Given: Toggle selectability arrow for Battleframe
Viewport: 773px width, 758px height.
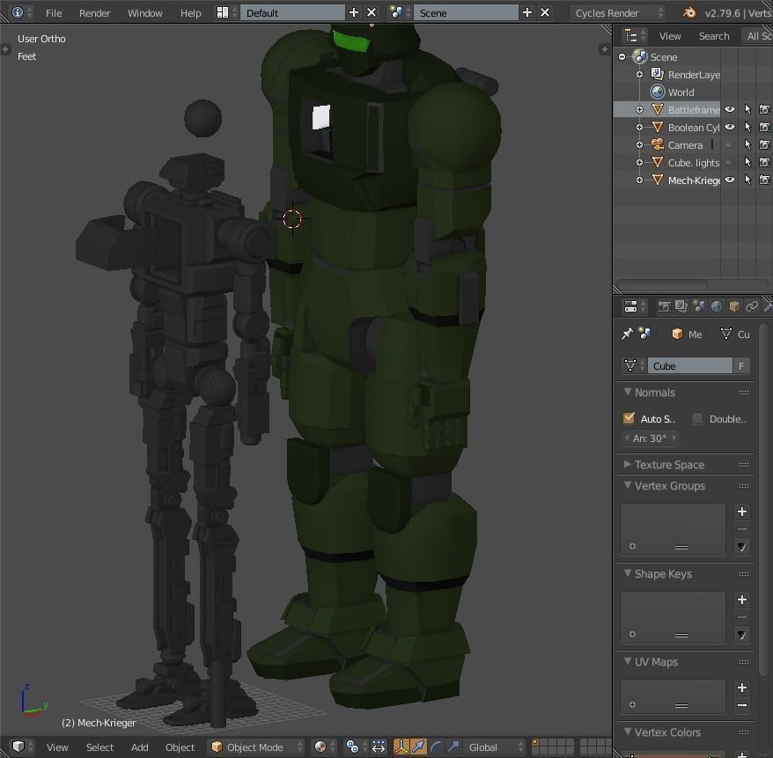Looking at the screenshot, I should [747, 109].
